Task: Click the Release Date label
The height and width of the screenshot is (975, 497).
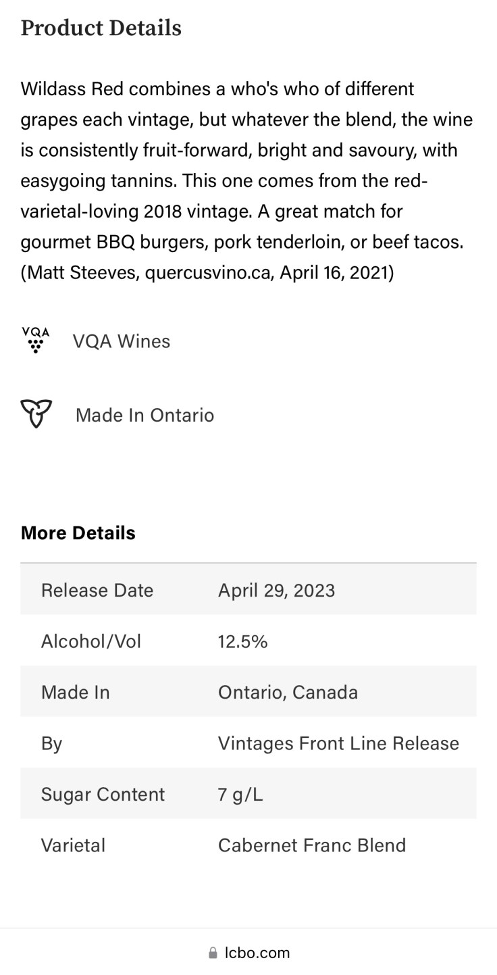Action: [97, 590]
